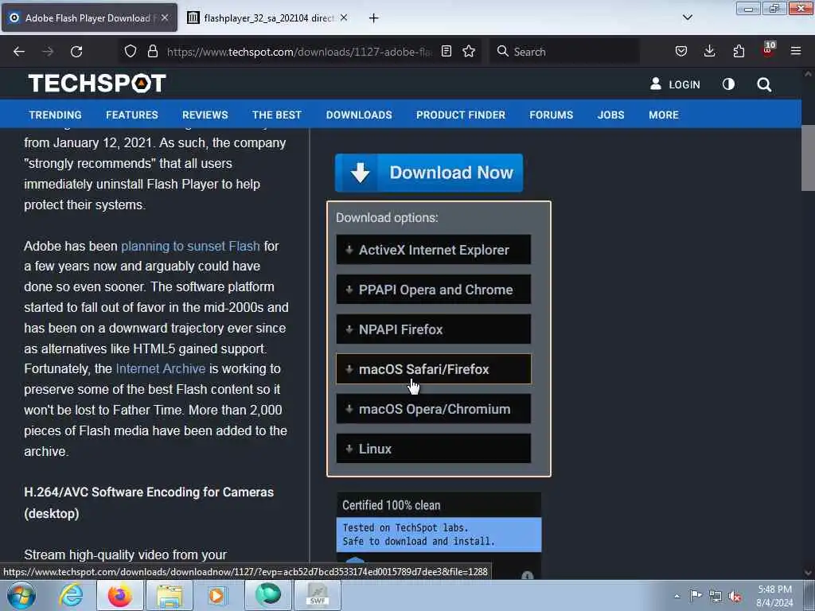Open the Windows Start menu
This screenshot has width=815, height=611.
pos(21,595)
